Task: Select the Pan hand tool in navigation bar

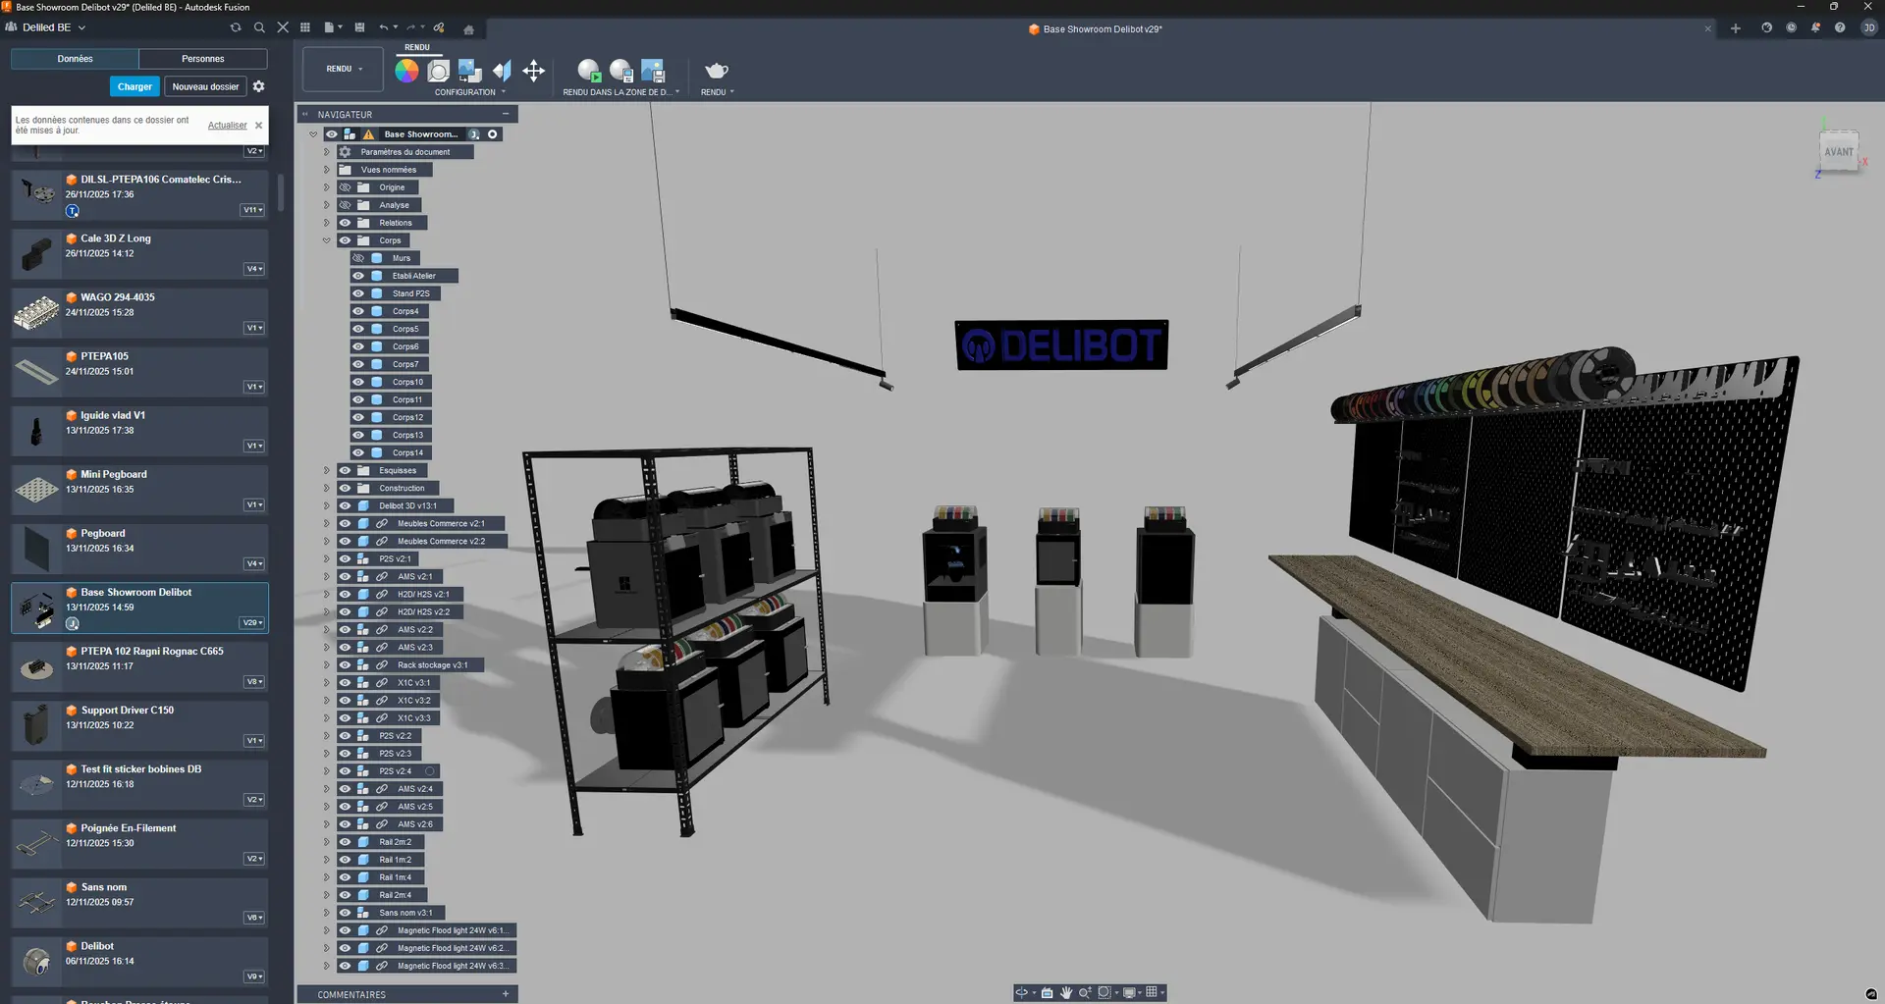Action: tap(1065, 992)
